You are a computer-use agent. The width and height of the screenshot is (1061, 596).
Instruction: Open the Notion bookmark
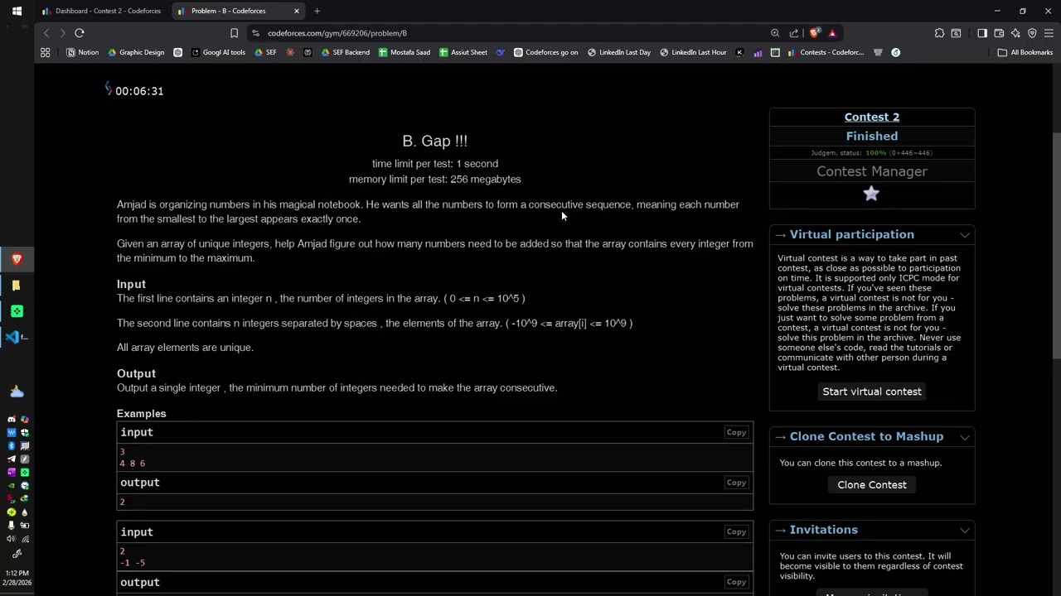point(82,52)
